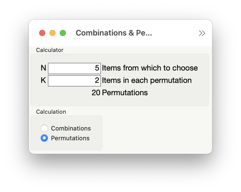Screen dimensions: 241x192
Task: Click the yellow traffic light icon
Action: pyautogui.click(x=53, y=33)
